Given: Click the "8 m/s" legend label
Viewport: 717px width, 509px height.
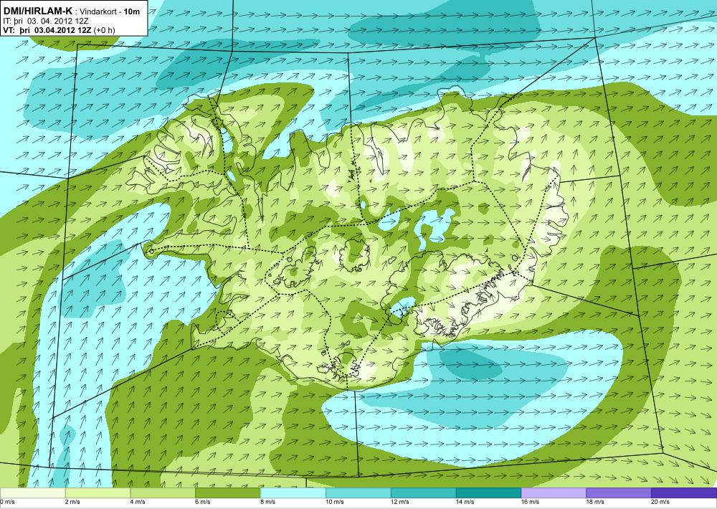Looking at the screenshot, I should tap(268, 502).
